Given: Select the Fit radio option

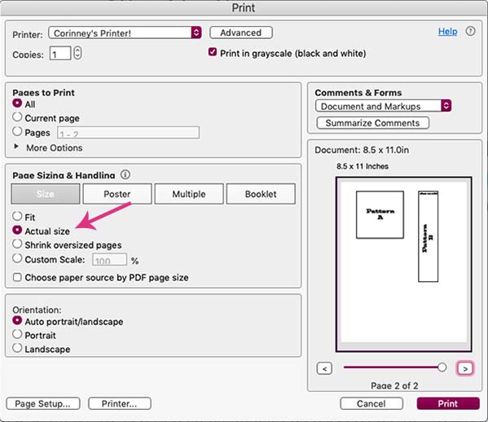Looking at the screenshot, I should [17, 216].
